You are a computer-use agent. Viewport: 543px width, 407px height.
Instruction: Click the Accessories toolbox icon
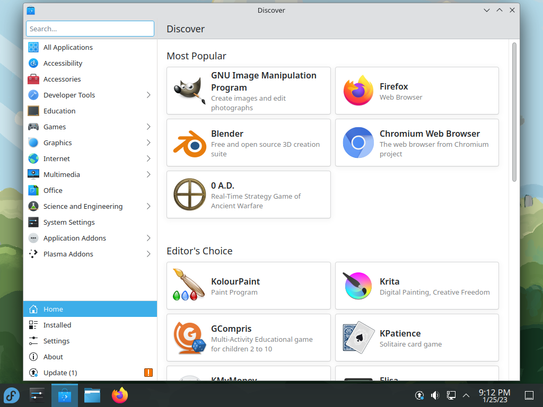pyautogui.click(x=33, y=79)
